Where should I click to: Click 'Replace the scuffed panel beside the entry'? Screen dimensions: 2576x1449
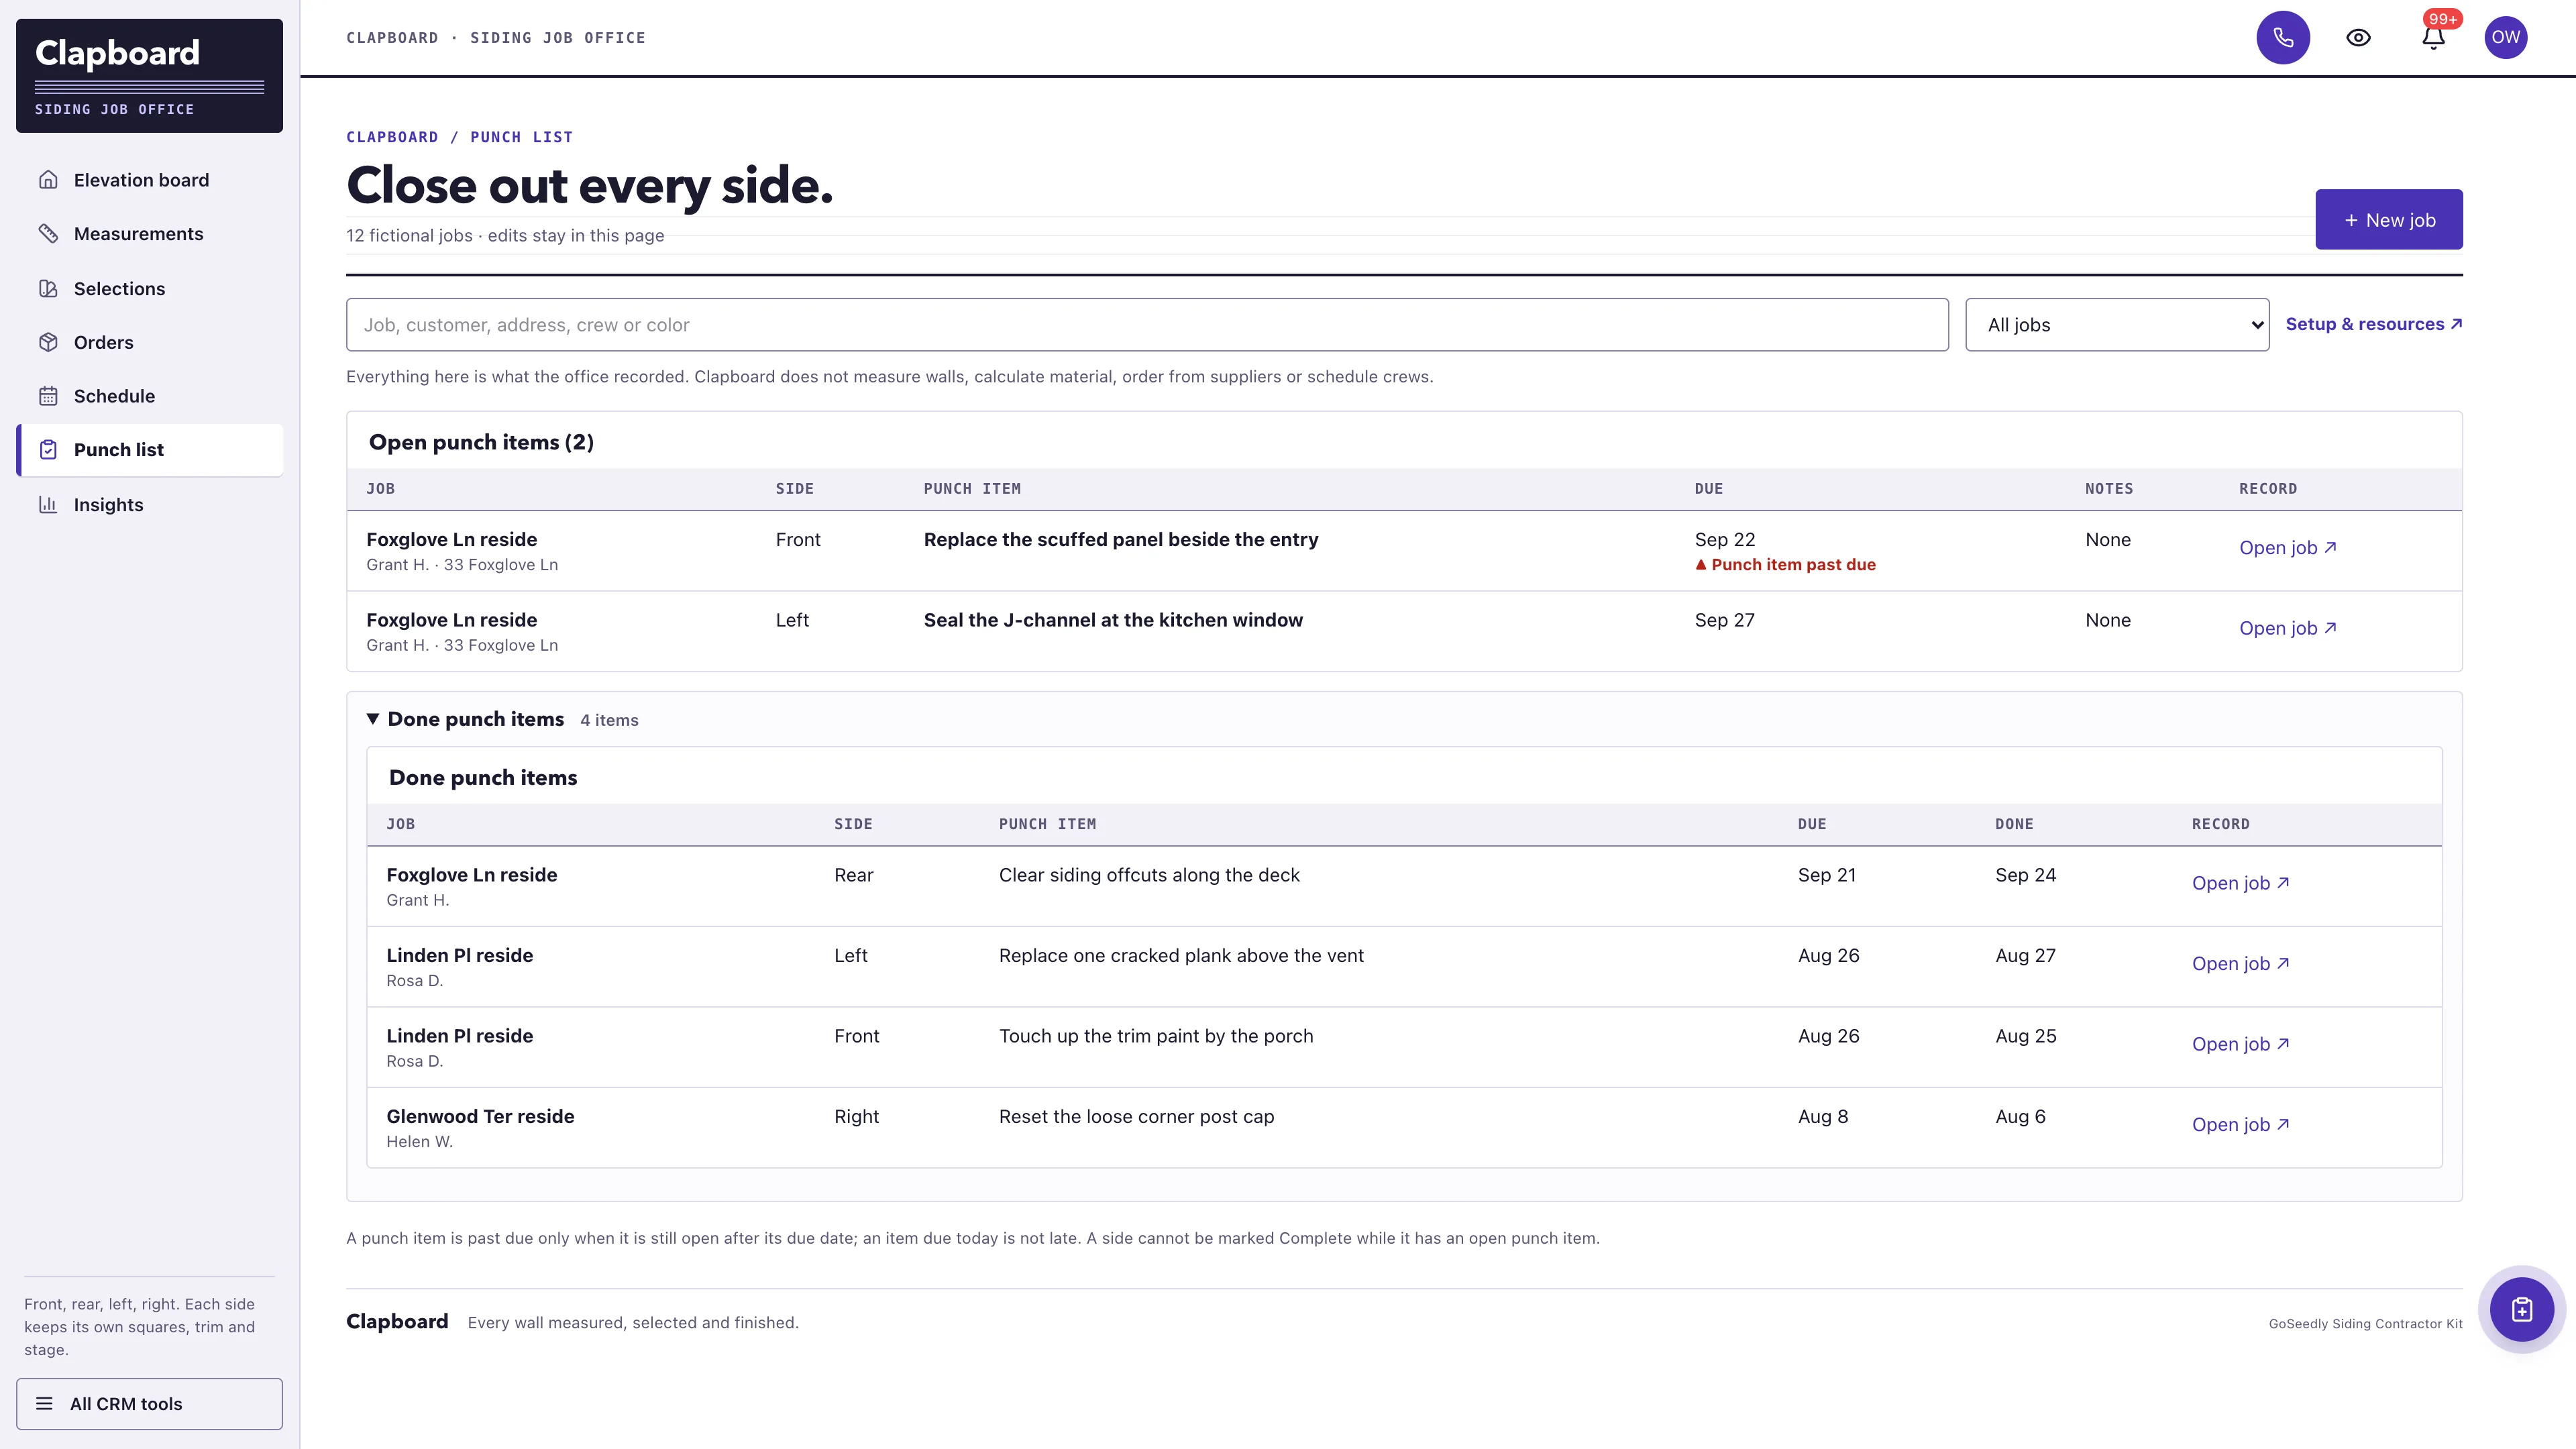(1121, 540)
